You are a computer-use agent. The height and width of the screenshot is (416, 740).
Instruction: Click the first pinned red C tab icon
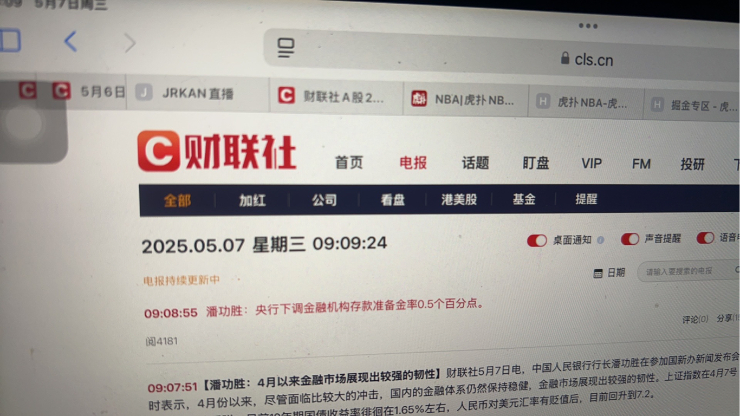pyautogui.click(x=28, y=90)
